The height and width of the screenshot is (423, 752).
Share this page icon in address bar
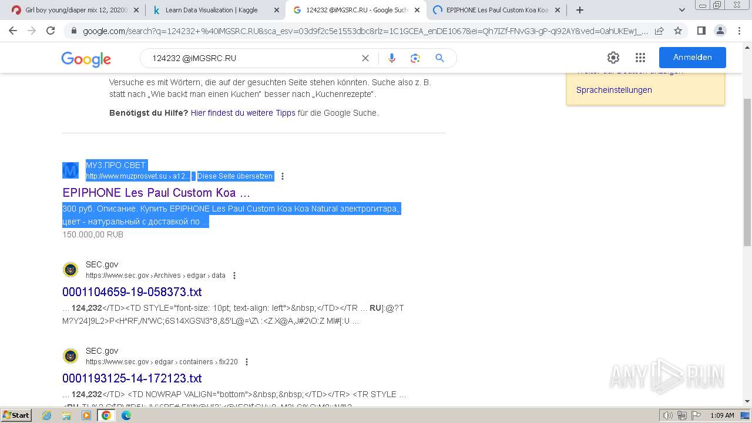(659, 31)
